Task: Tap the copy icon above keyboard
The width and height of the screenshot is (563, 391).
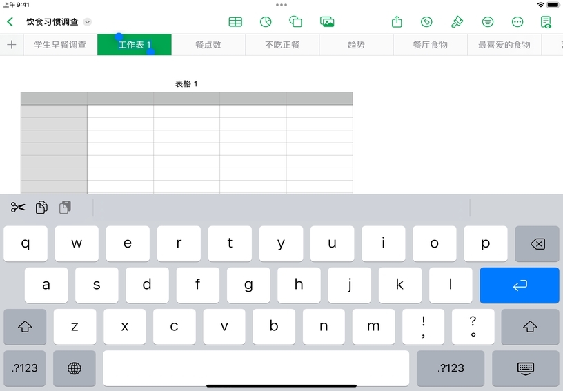Action: coord(42,208)
